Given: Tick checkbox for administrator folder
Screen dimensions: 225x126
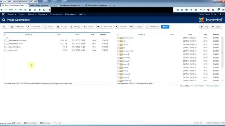Looking at the screenshot, I should coord(118,38).
